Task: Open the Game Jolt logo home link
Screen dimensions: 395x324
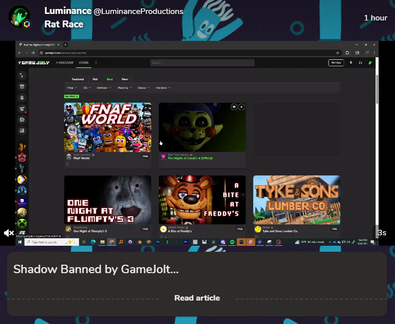Action: [x=34, y=63]
